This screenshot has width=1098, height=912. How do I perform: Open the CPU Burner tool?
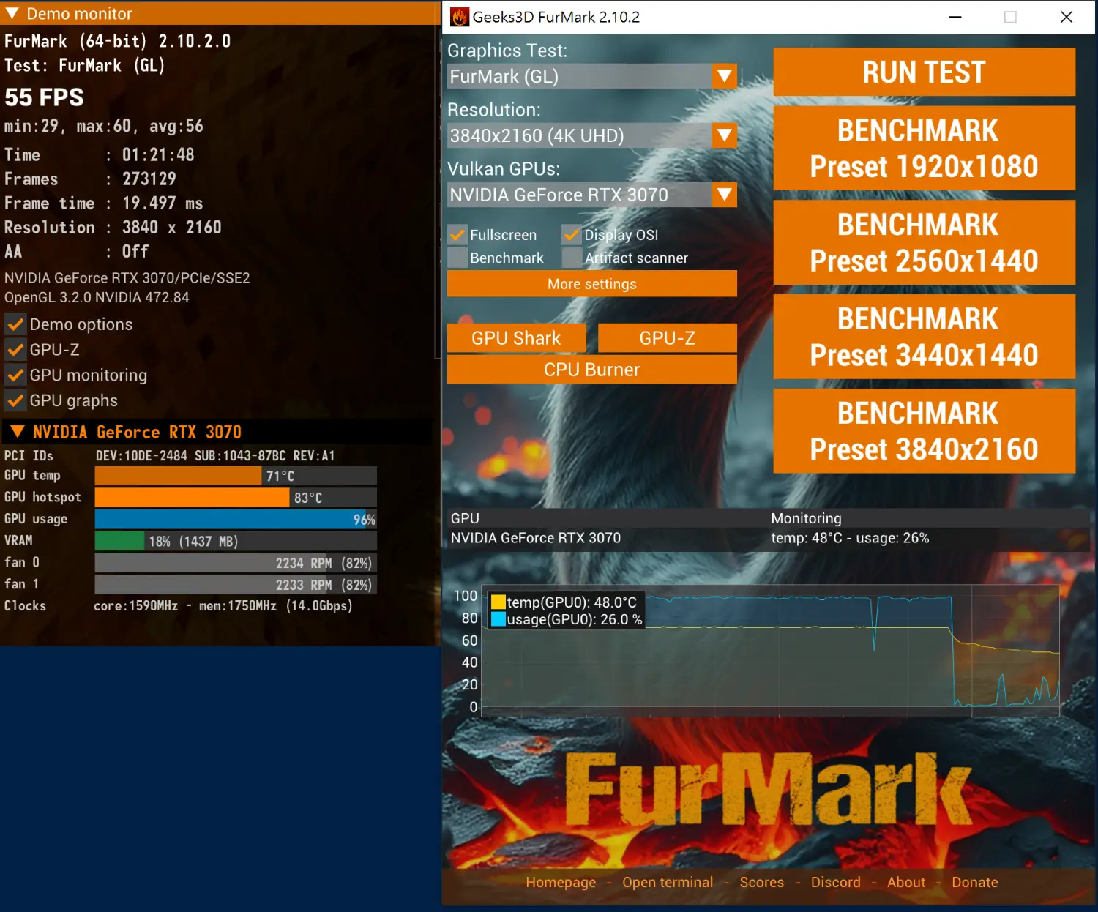(591, 370)
